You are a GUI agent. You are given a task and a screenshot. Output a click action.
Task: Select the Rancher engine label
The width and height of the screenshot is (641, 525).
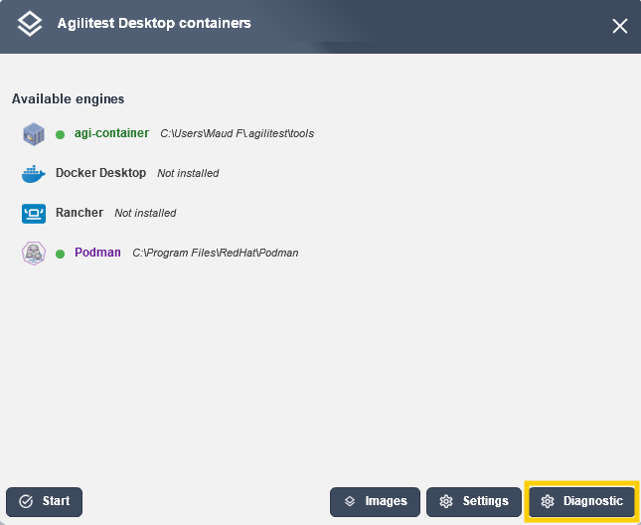[x=80, y=213]
